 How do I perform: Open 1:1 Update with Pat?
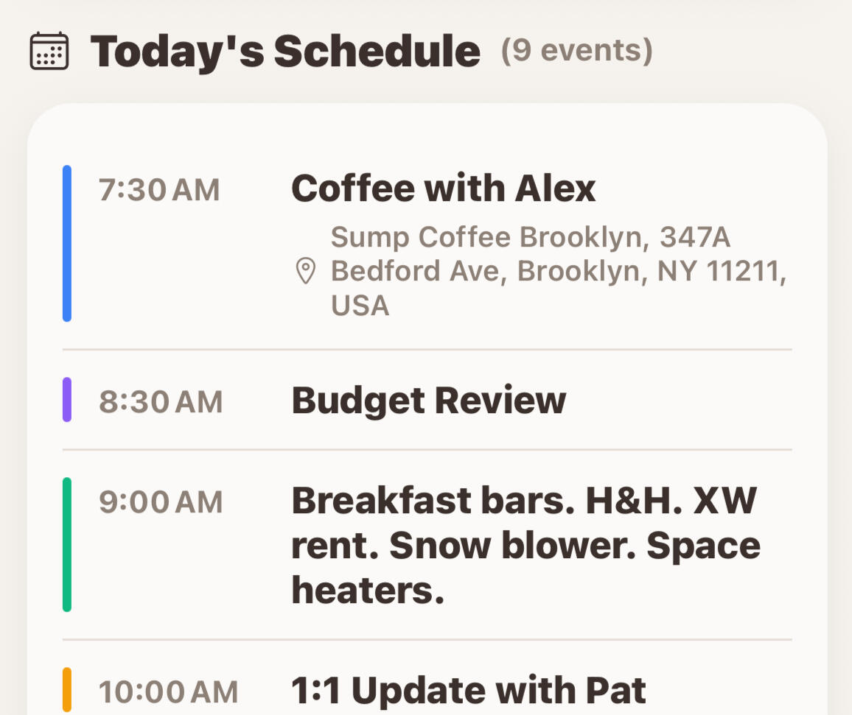pos(469,691)
